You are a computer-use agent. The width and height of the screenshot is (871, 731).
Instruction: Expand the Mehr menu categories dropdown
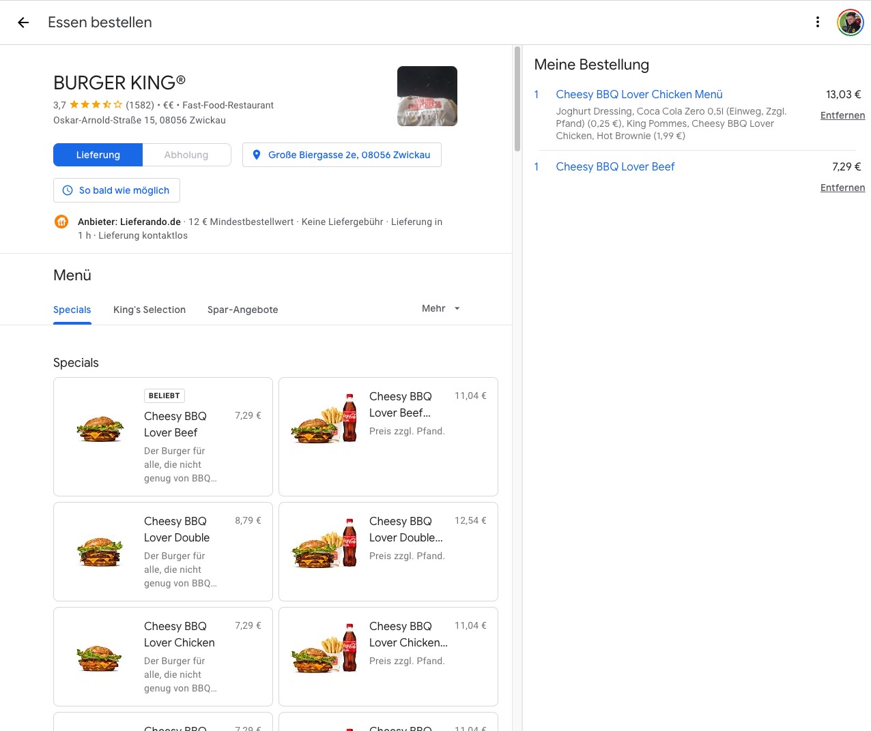441,308
